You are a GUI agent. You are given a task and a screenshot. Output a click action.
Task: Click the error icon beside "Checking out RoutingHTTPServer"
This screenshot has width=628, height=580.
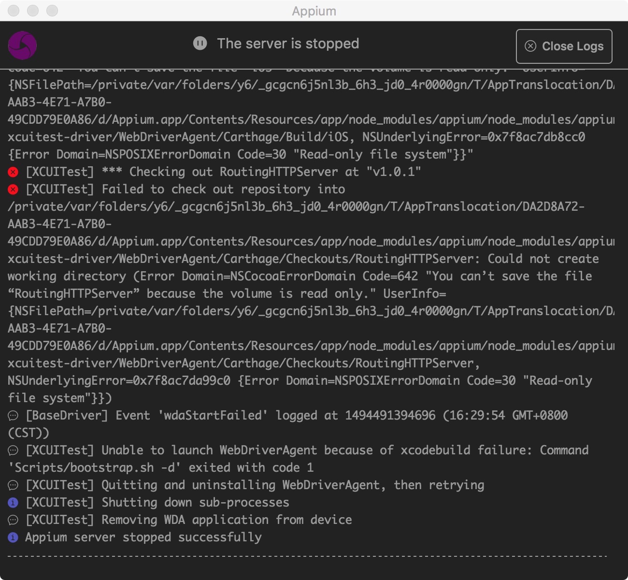[13, 172]
